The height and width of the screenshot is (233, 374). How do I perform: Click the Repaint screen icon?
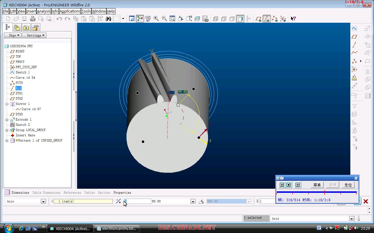click(132, 19)
